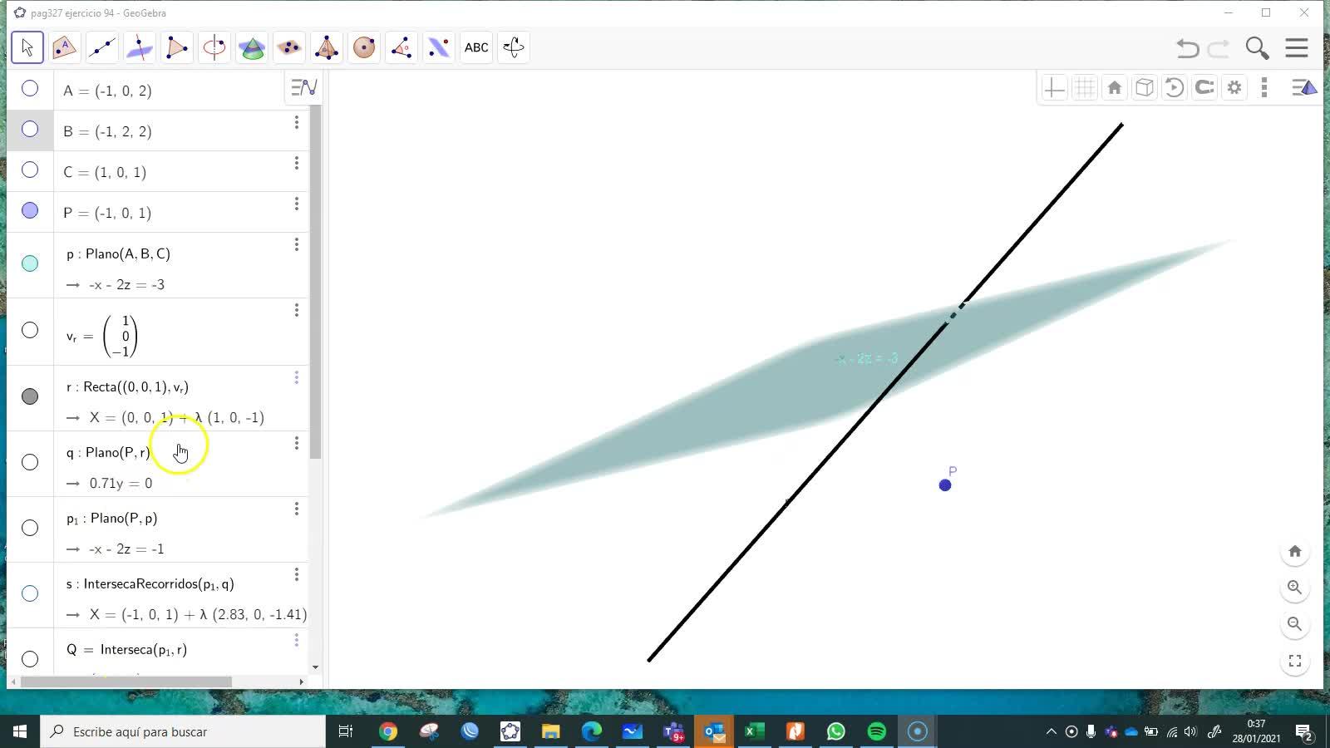Click the Windows search box
1330x748 pixels.
(183, 731)
